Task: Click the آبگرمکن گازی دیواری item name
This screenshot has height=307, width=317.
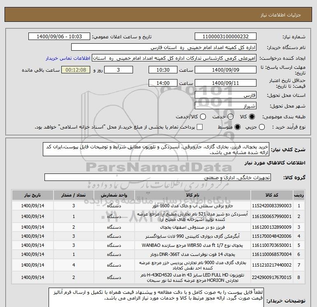Action: [x=193, y=236]
